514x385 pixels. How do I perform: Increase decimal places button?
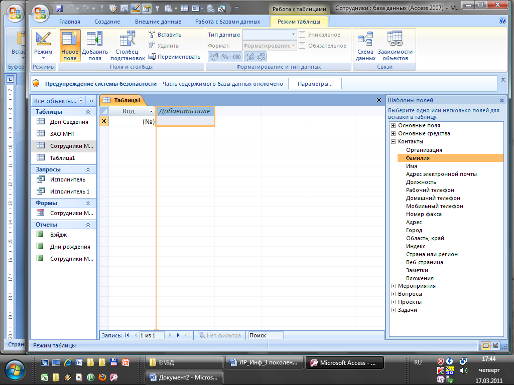click(250, 57)
